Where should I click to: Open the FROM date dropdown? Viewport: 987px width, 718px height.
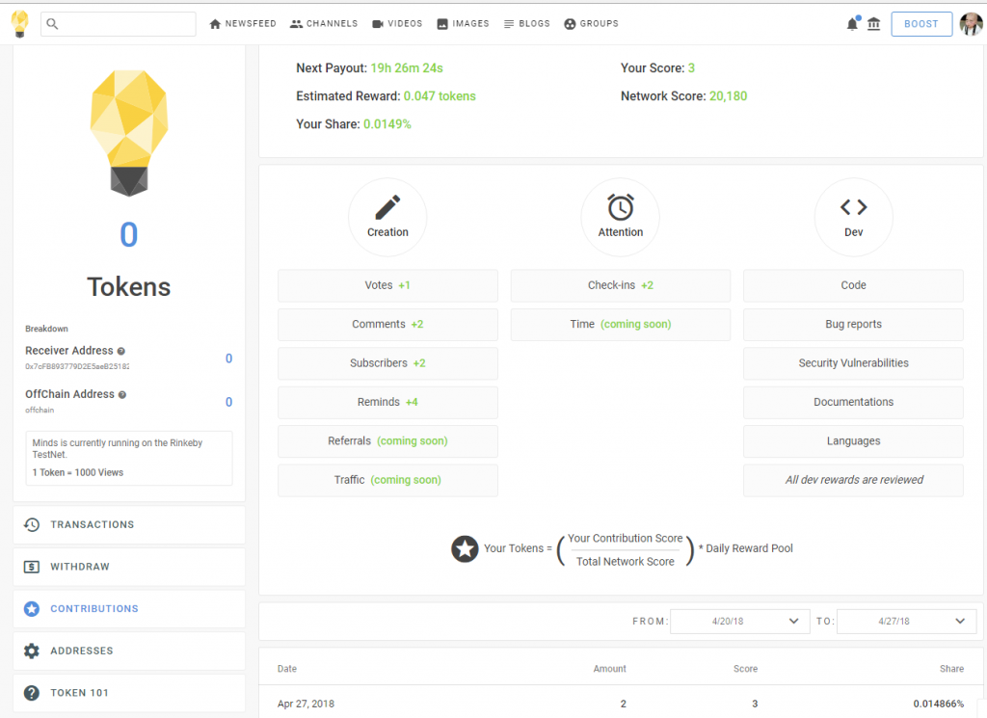(x=740, y=621)
